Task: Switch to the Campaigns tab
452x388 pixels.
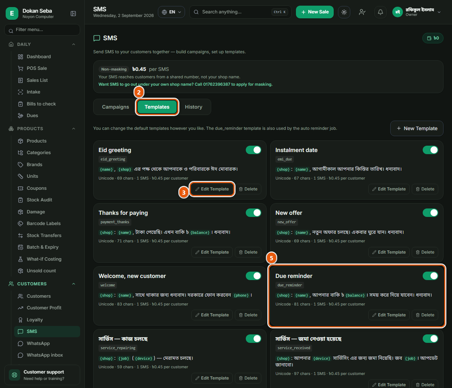Action: tap(115, 107)
